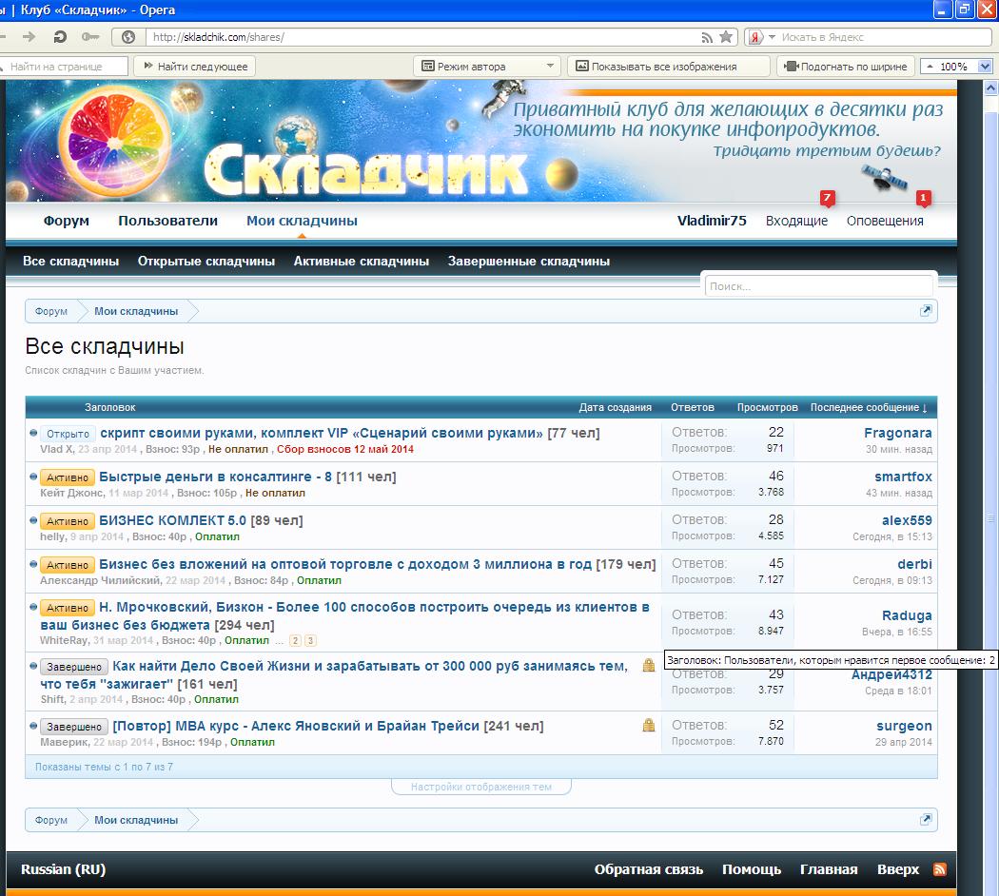Open the zoom level 100% dropdown
Screen dimensions: 999x896
[985, 67]
